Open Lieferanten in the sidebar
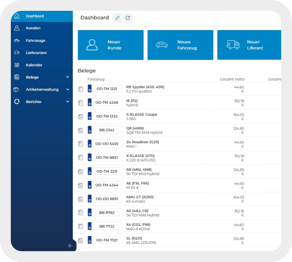This screenshot has width=292, height=262. coord(42,53)
